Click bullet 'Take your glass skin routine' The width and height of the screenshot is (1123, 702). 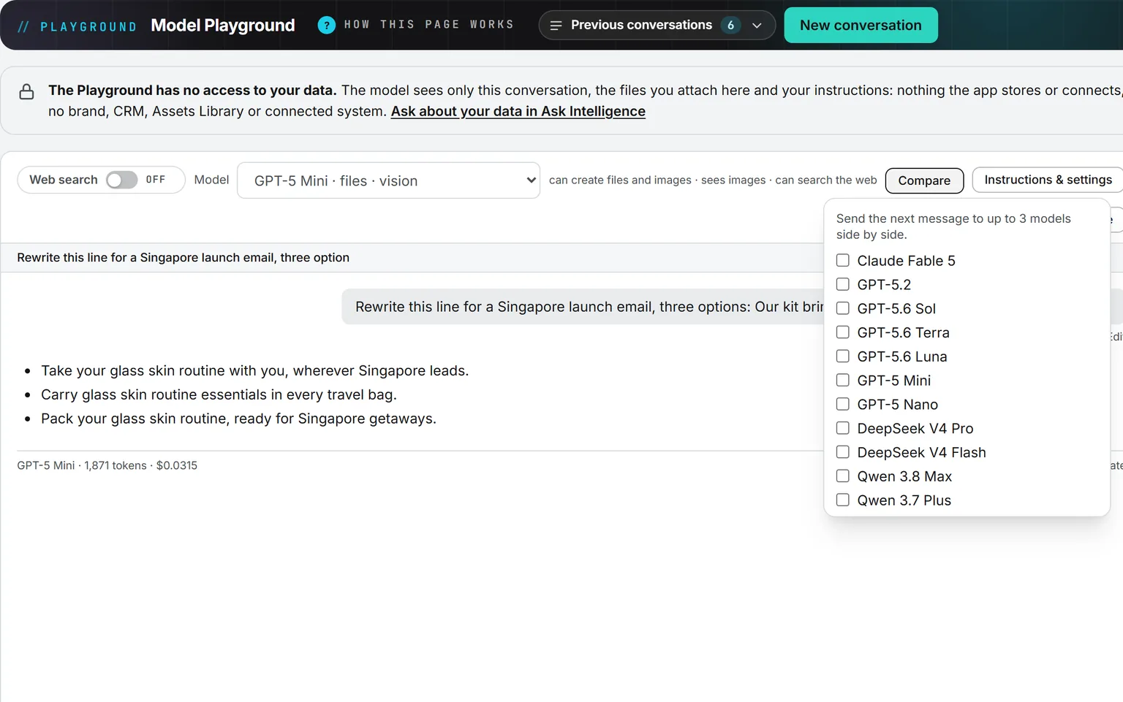254,371
